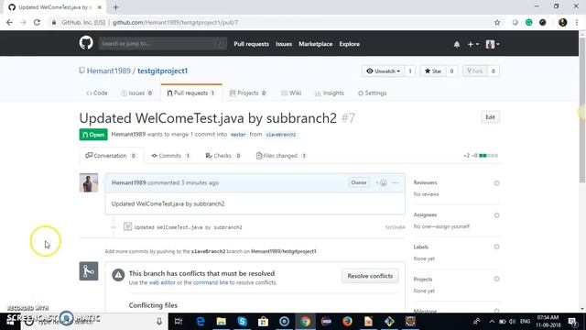The height and width of the screenshot is (330, 586).
Task: Click in the Search or jump to field
Action: tap(163, 43)
